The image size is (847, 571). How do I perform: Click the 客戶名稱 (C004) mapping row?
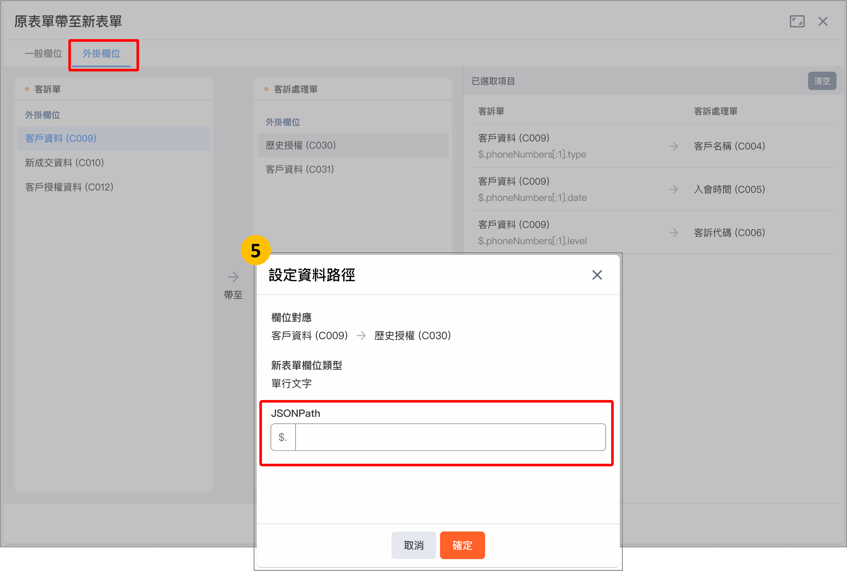click(x=729, y=146)
